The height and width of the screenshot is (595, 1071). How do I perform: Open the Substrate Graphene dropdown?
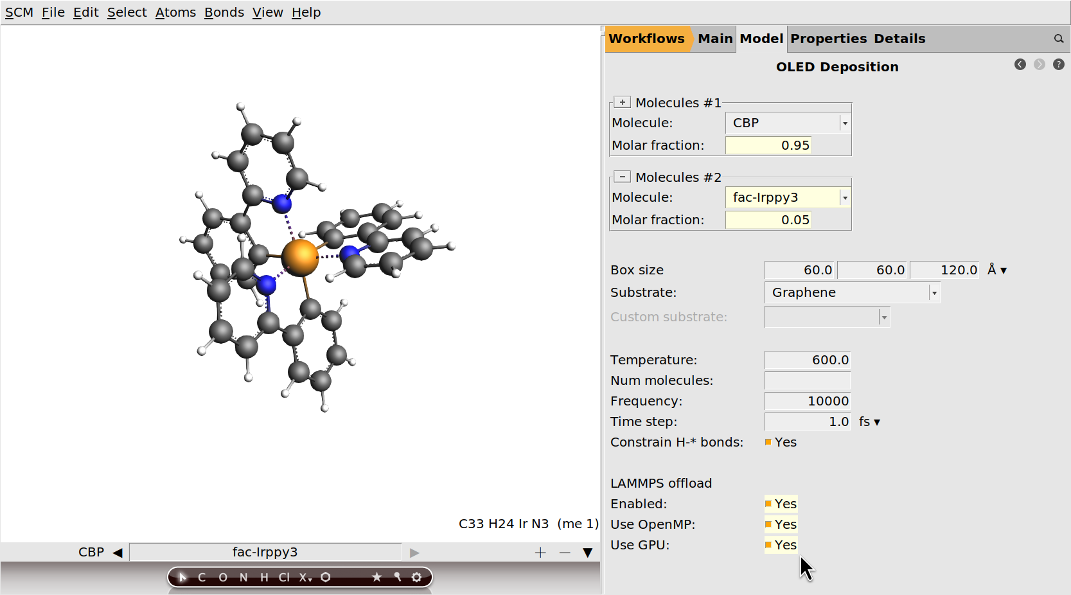coord(852,293)
